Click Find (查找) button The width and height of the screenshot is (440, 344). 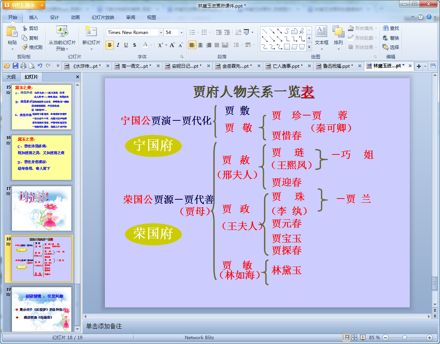click(x=391, y=28)
